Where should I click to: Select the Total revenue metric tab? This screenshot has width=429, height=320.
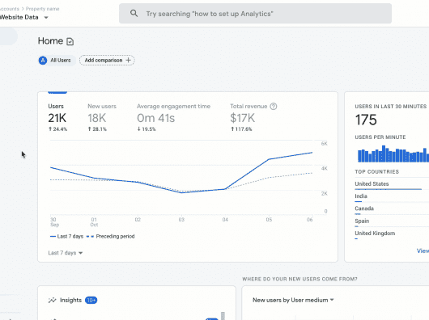point(253,117)
